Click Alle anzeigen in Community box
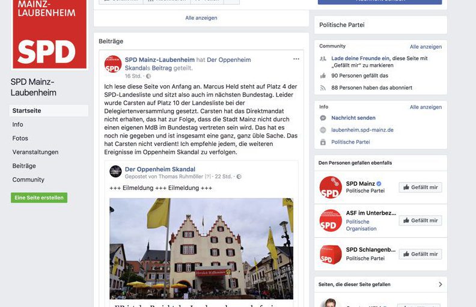The image size is (476, 307). (426, 47)
